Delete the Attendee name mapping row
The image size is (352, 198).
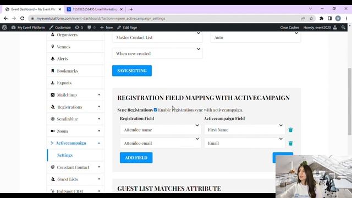(290, 130)
